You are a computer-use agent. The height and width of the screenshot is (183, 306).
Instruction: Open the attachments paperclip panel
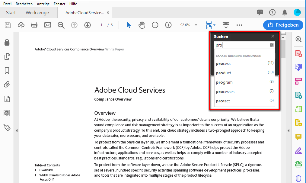tap(7, 85)
